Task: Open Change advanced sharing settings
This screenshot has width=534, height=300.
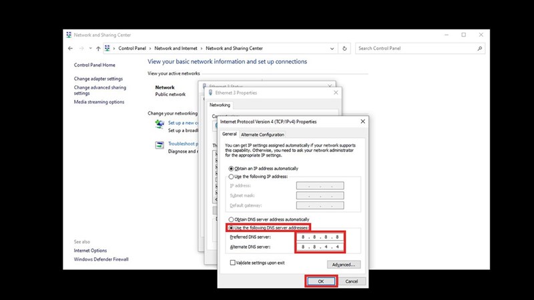Action: pos(99,90)
